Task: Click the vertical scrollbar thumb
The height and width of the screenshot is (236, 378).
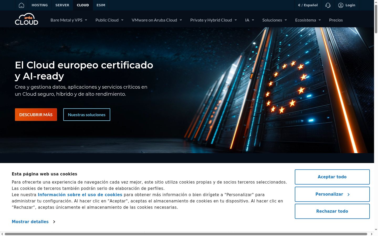Action: (376, 19)
